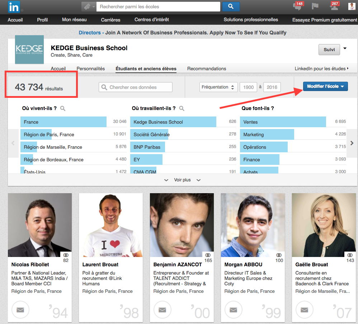Open Essayez Premium gratuitement link
358x324 pixels.
point(324,20)
